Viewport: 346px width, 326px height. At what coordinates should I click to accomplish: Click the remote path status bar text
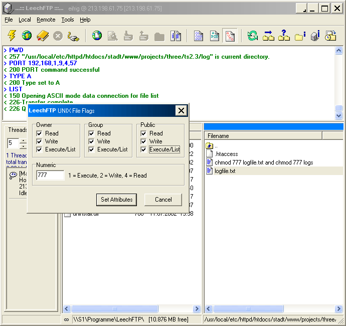(x=270, y=319)
